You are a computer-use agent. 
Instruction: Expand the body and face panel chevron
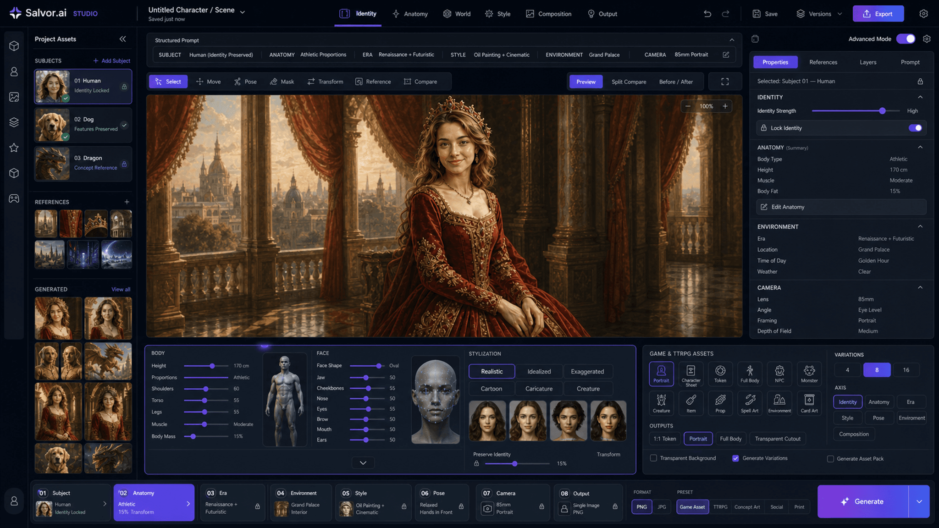click(363, 462)
